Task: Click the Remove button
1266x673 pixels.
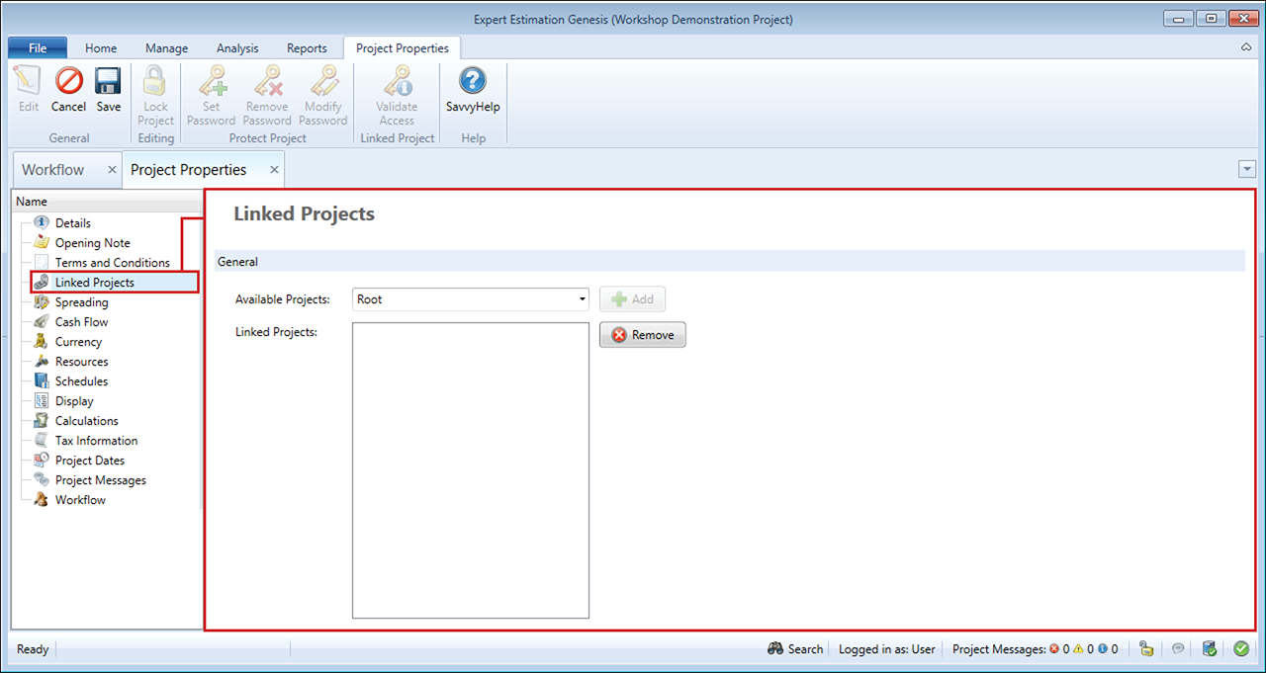Action: 642,335
